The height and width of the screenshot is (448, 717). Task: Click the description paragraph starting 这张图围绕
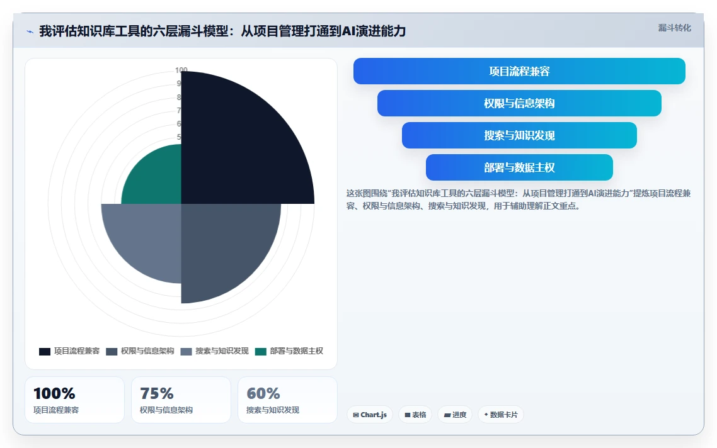pyautogui.click(x=518, y=199)
